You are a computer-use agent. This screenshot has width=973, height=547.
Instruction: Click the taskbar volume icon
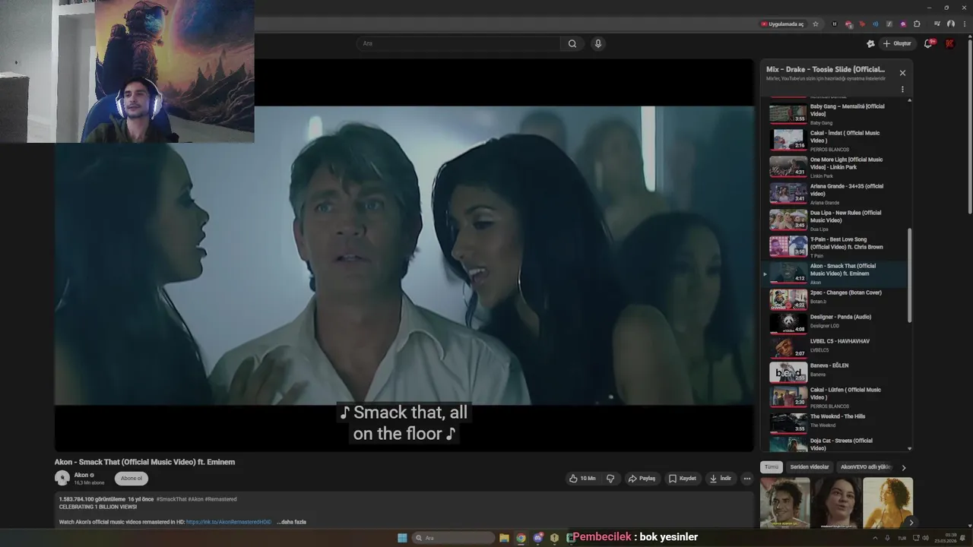925,538
